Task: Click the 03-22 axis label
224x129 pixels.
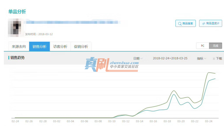Action: 195,121
